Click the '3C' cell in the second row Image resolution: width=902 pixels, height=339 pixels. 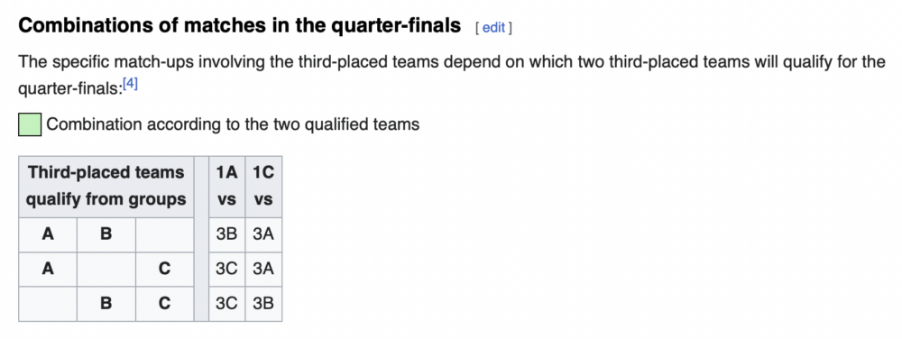click(x=226, y=269)
